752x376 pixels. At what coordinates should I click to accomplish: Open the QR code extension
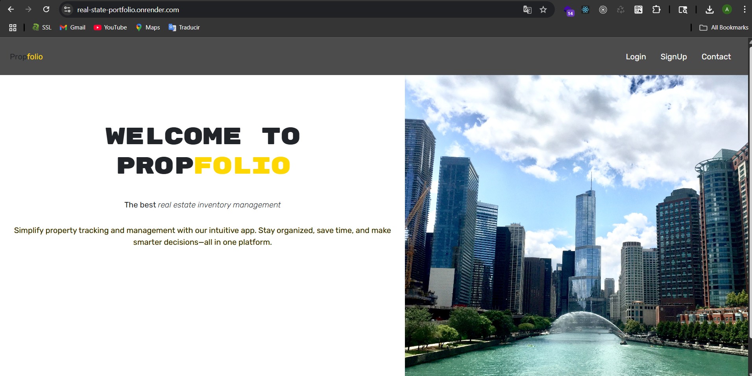(638, 10)
